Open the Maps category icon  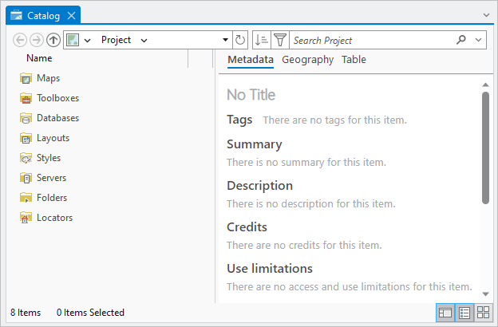[26, 78]
